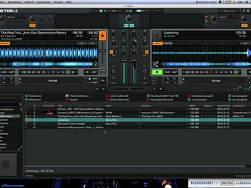The image size is (251, 188).
Task: Move the crossfader handle
Action: (x=129, y=89)
